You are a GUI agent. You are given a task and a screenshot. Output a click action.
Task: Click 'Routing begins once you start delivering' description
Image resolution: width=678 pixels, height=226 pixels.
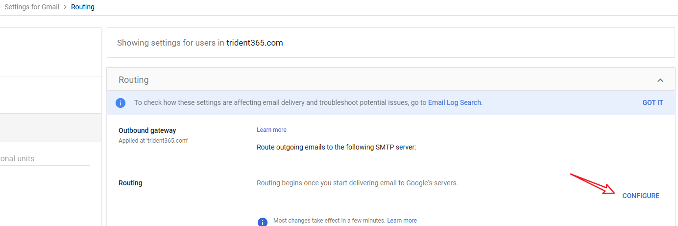357,183
